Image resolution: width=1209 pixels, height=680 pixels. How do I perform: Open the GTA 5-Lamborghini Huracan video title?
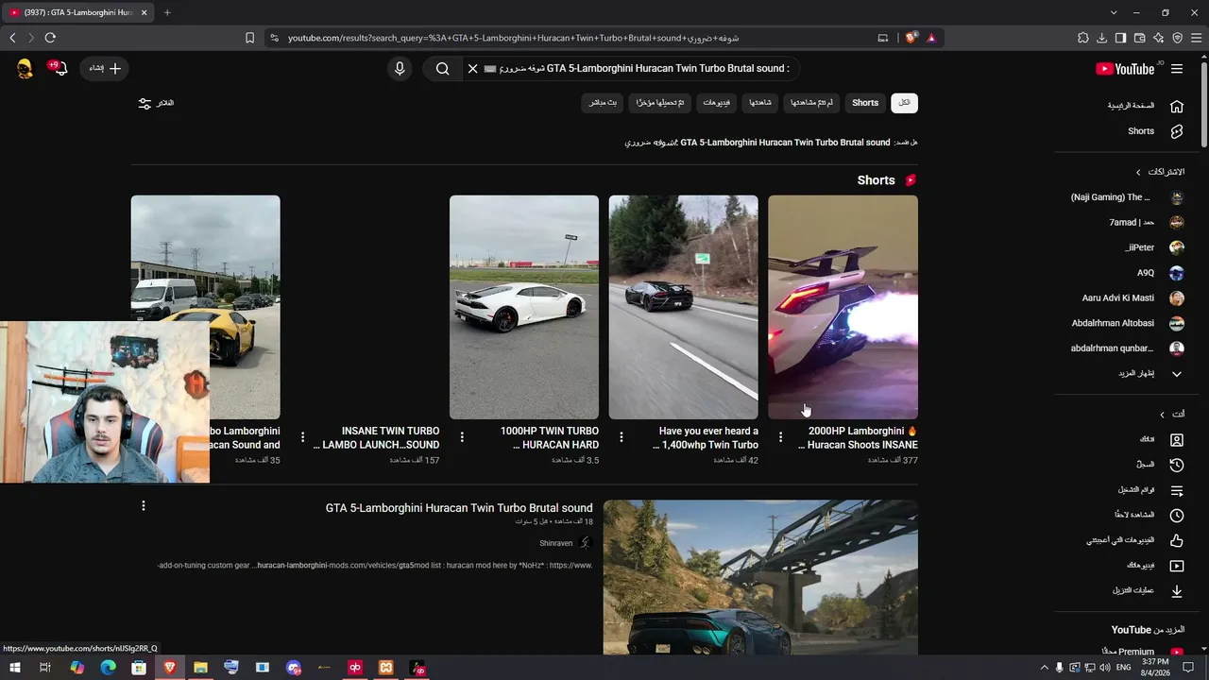pos(459,508)
